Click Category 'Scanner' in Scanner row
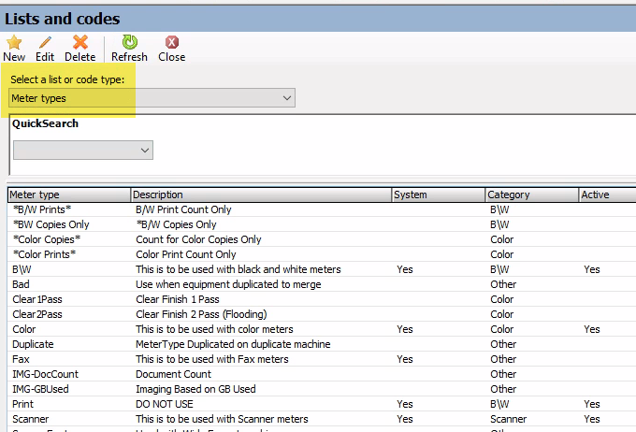636x432 pixels. coord(508,420)
